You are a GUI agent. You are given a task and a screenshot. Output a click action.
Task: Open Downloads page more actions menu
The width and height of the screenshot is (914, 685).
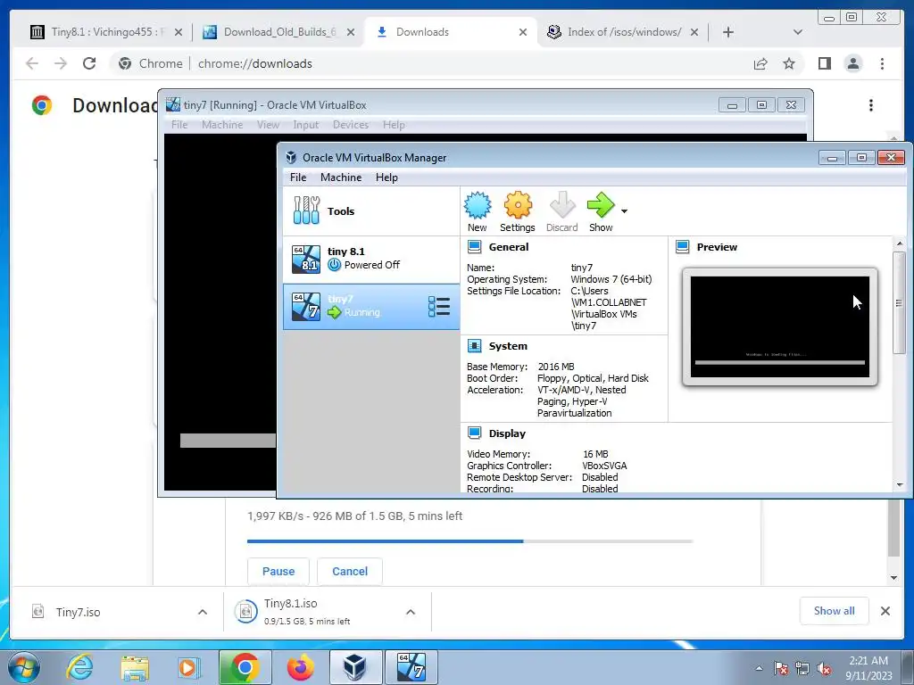click(x=871, y=105)
